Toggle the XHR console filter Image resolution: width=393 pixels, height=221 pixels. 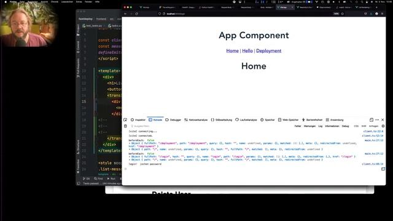click(x=364, y=126)
